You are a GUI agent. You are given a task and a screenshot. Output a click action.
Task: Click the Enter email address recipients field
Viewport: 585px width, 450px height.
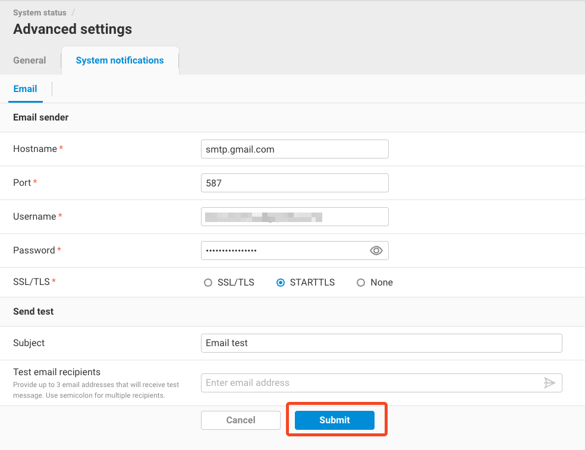[x=370, y=383]
